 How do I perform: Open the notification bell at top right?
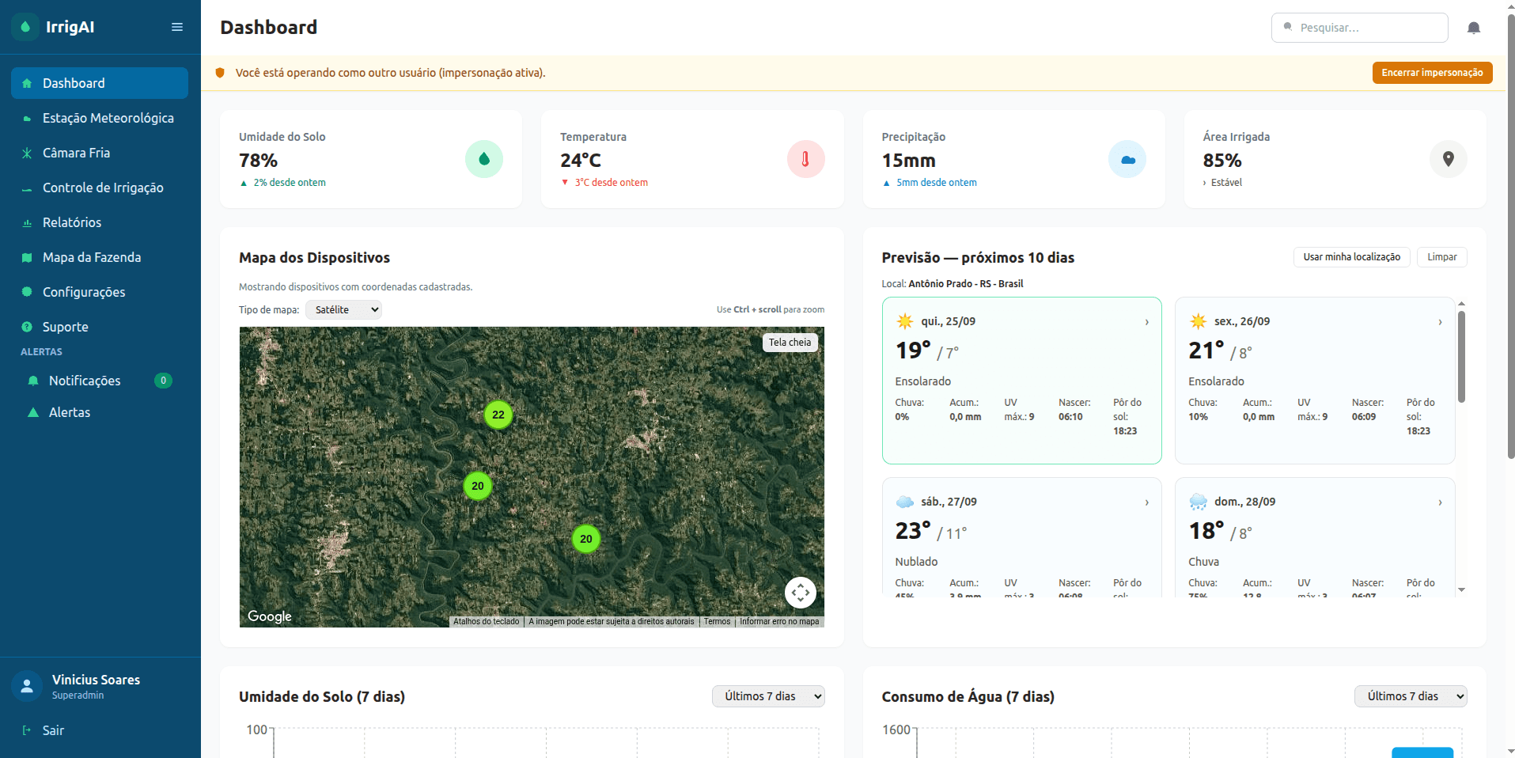(1474, 27)
